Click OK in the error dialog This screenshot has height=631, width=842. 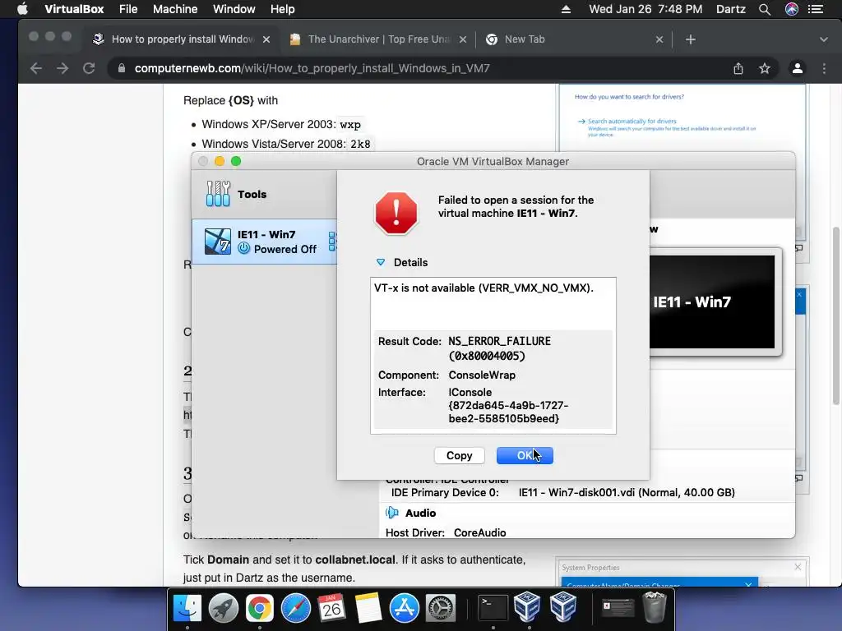525,455
